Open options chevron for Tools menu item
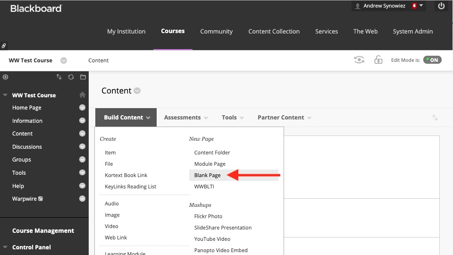Image resolution: width=453 pixels, height=255 pixels. coord(82,173)
